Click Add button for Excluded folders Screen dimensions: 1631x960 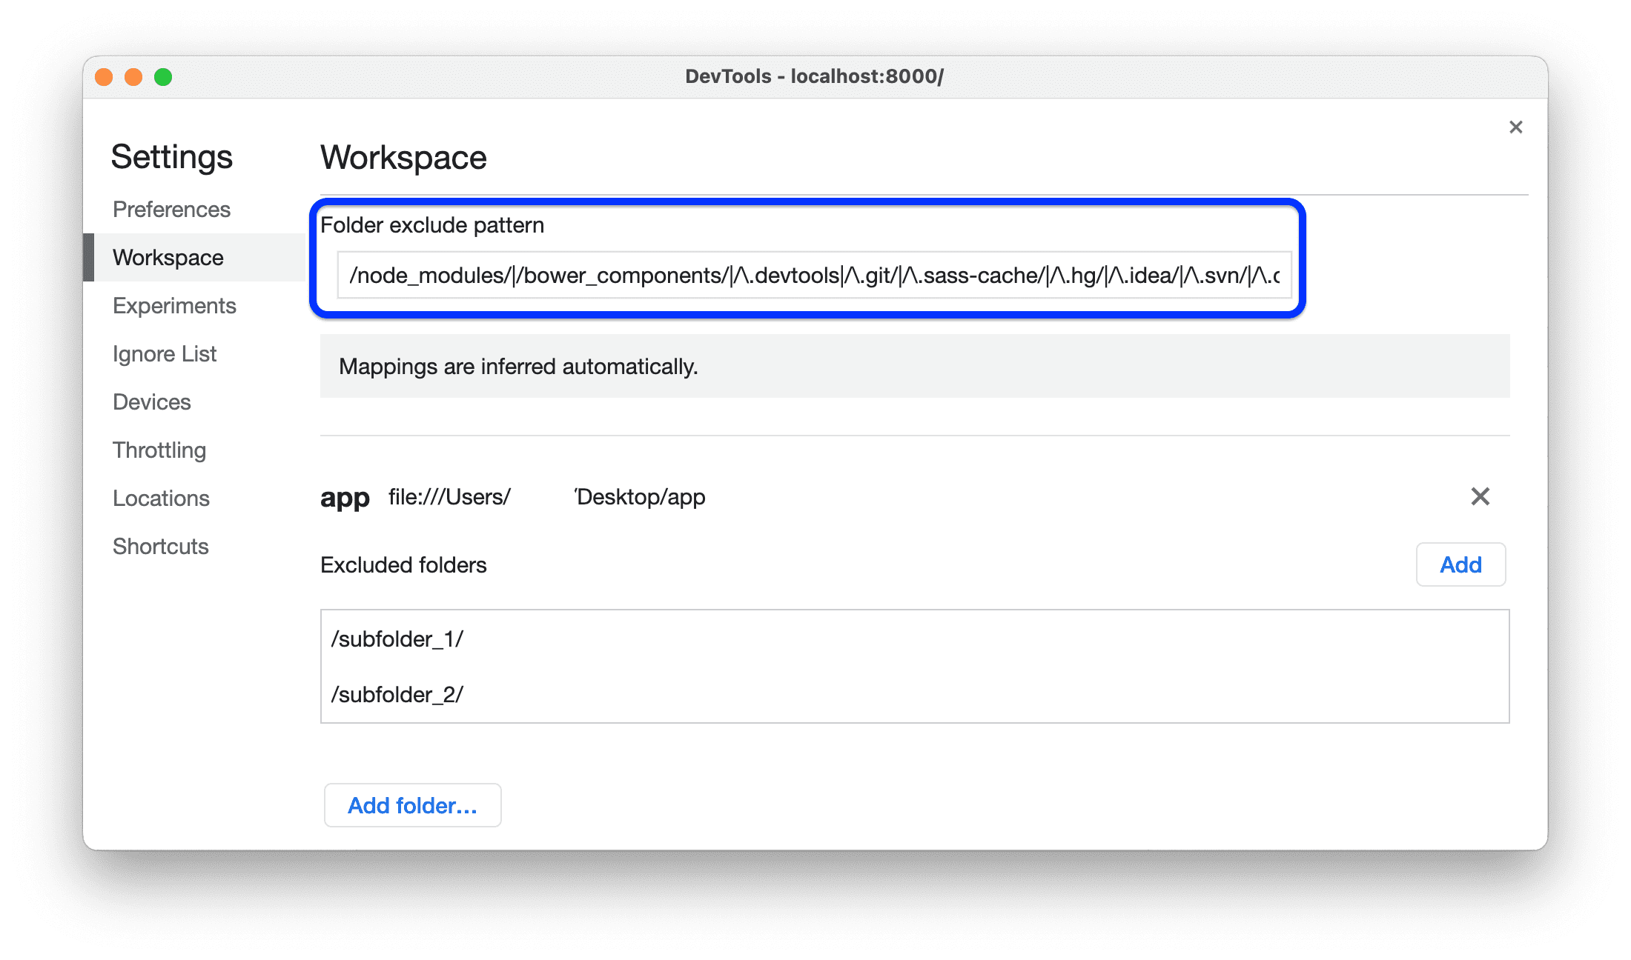pyautogui.click(x=1460, y=564)
